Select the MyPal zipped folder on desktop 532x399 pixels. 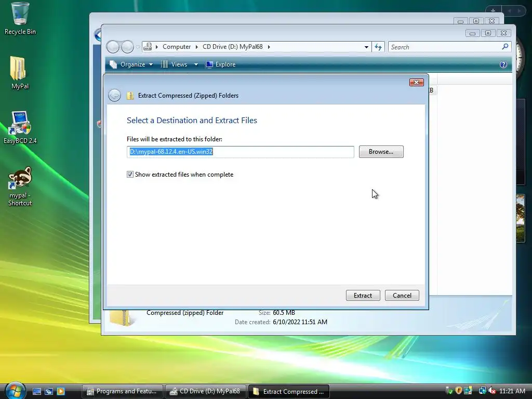tap(20, 73)
